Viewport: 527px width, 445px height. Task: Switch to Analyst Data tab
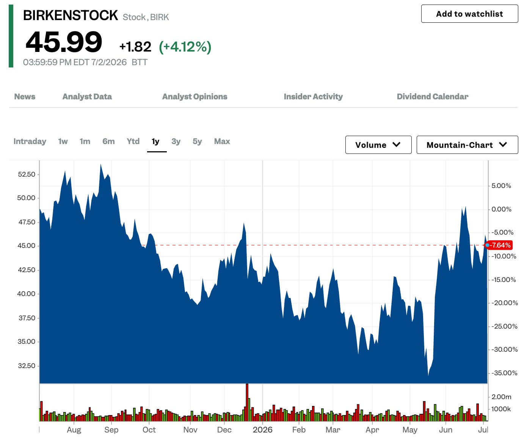click(87, 97)
